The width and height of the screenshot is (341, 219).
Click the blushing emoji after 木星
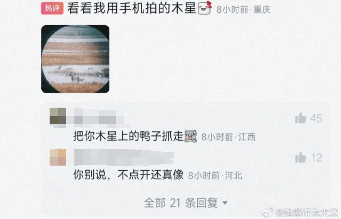(x=205, y=8)
